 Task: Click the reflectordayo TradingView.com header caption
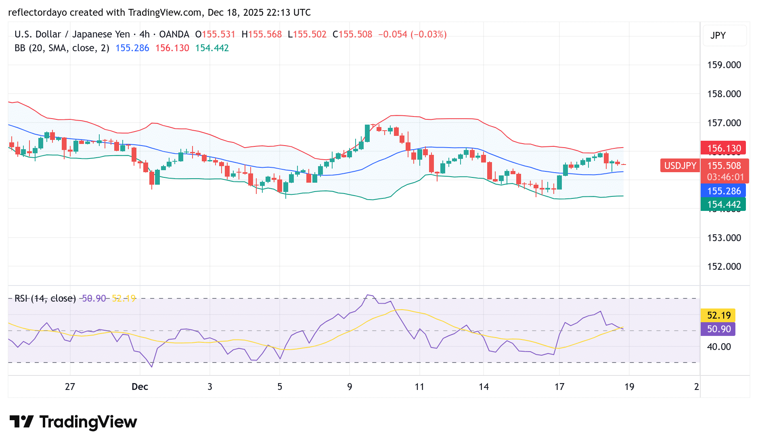click(x=159, y=13)
